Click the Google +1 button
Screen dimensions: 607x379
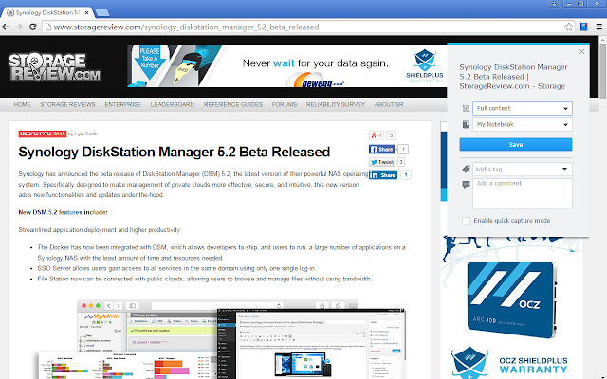pyautogui.click(x=376, y=135)
